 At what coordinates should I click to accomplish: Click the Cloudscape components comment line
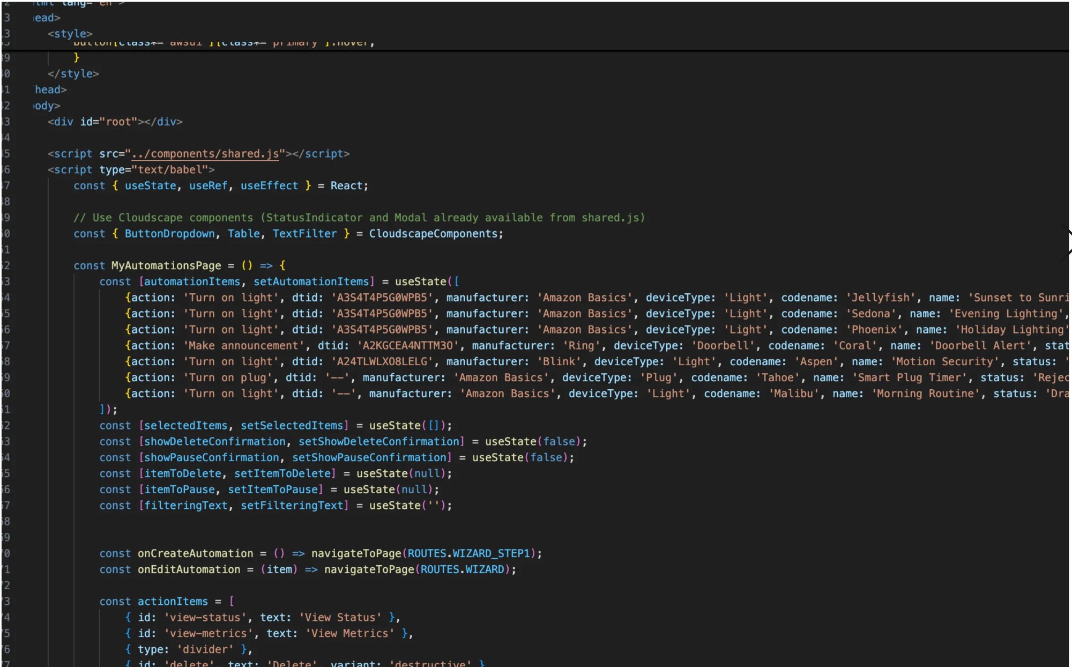point(359,218)
